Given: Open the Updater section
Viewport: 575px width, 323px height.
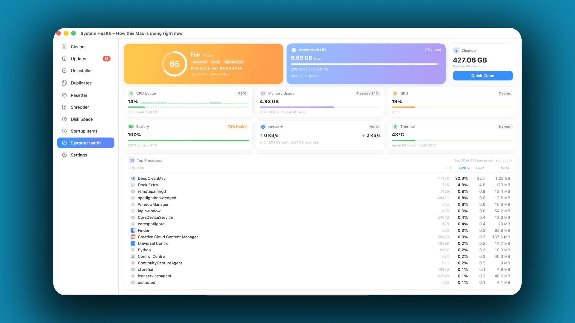Looking at the screenshot, I should (86, 59).
